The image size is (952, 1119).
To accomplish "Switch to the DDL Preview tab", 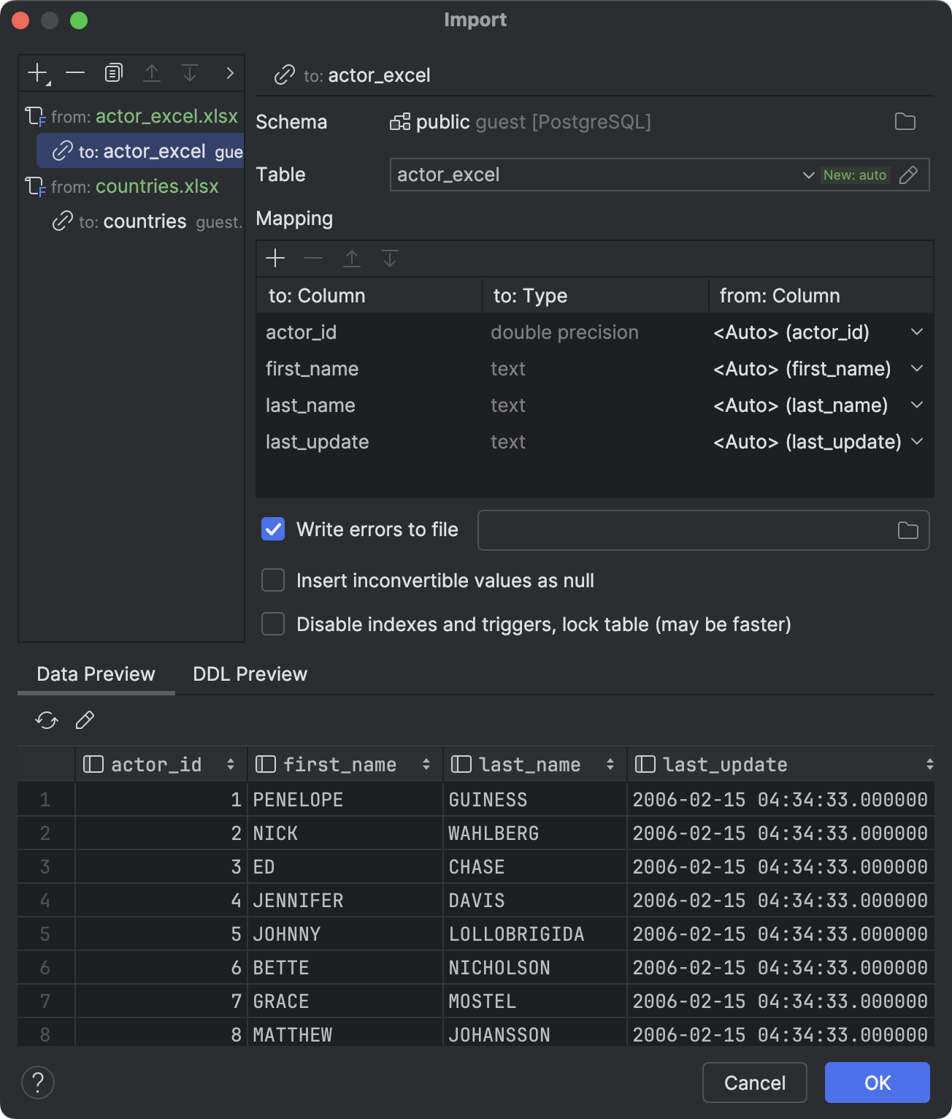I will point(249,673).
